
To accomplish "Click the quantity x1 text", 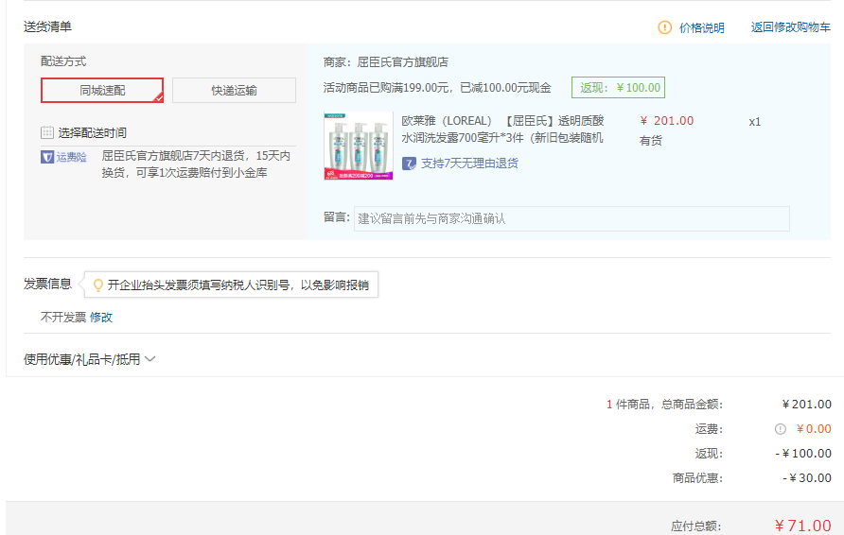I will coord(755,122).
